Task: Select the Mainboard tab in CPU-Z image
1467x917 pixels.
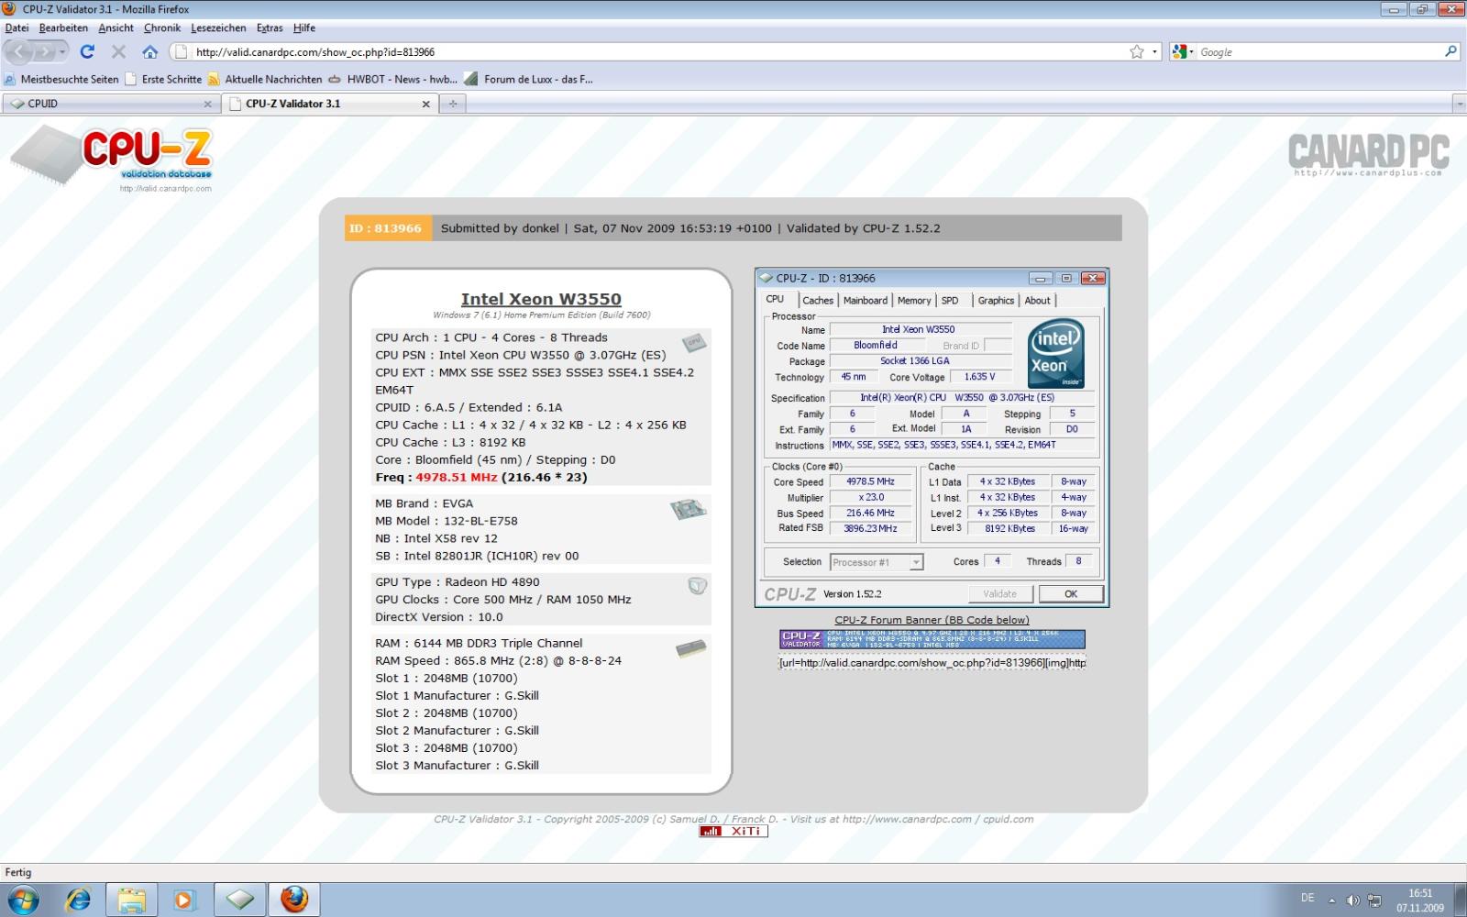Action: 866,301
